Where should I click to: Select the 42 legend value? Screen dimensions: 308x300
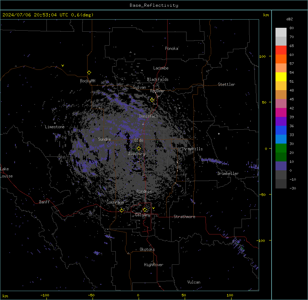pyautogui.click(x=292, y=108)
